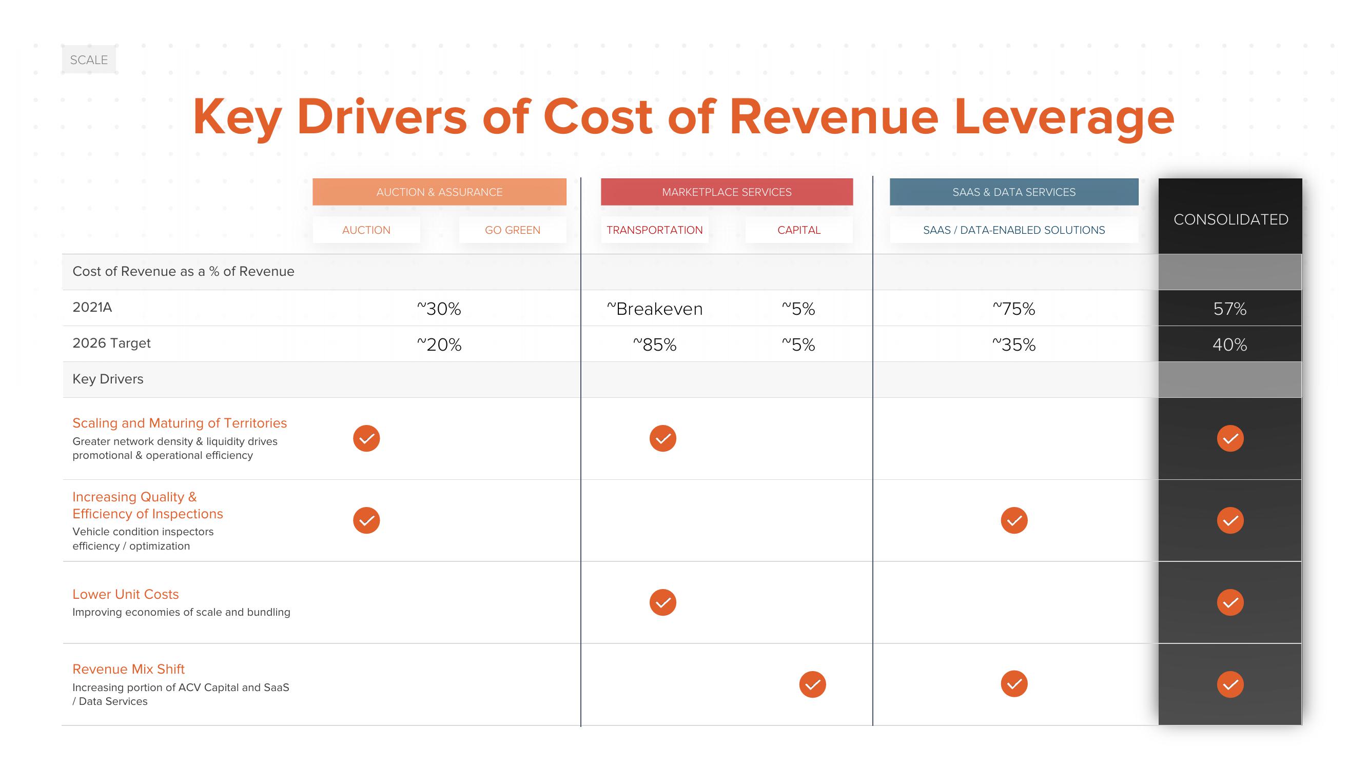The width and height of the screenshot is (1368, 769).
Task: Click the 40% consolidated 2026 Target value
Action: pos(1230,345)
